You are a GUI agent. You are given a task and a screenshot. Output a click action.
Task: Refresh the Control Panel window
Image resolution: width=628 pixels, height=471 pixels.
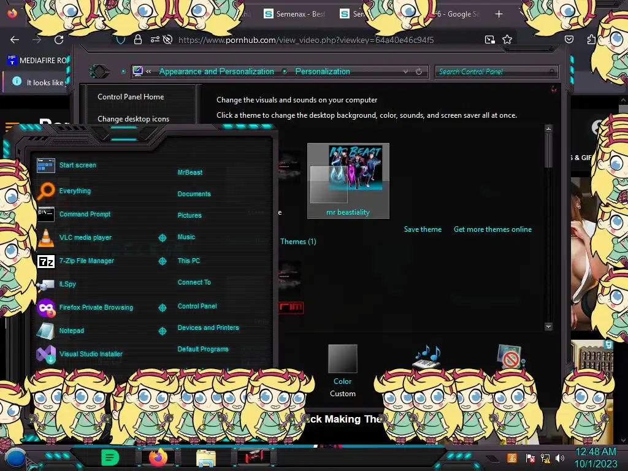tap(419, 72)
